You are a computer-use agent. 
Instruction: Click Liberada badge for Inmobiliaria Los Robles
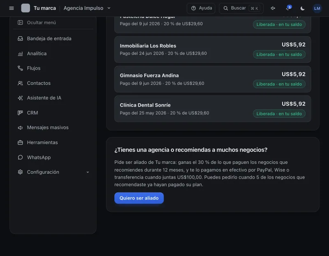279,54
